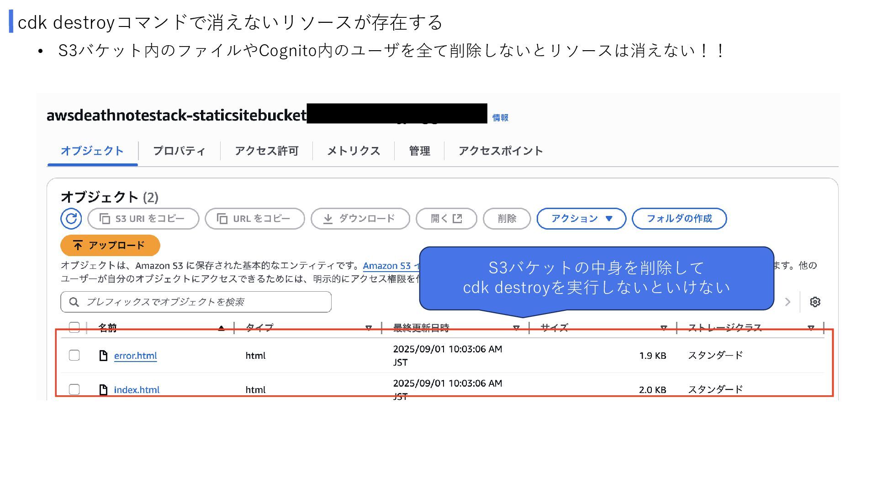Click the 1.9 KB size value

pos(652,356)
